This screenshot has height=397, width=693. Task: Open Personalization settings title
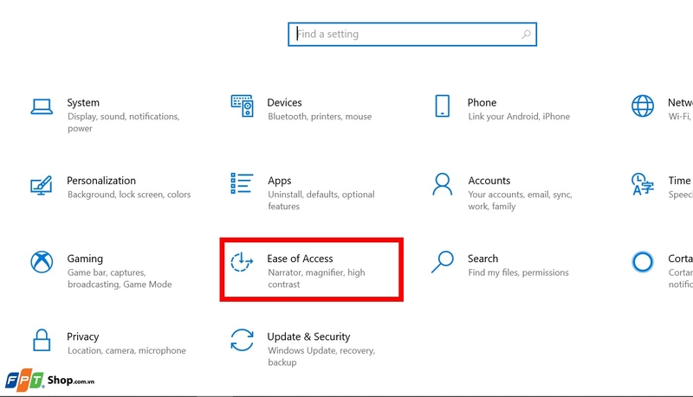tap(101, 181)
